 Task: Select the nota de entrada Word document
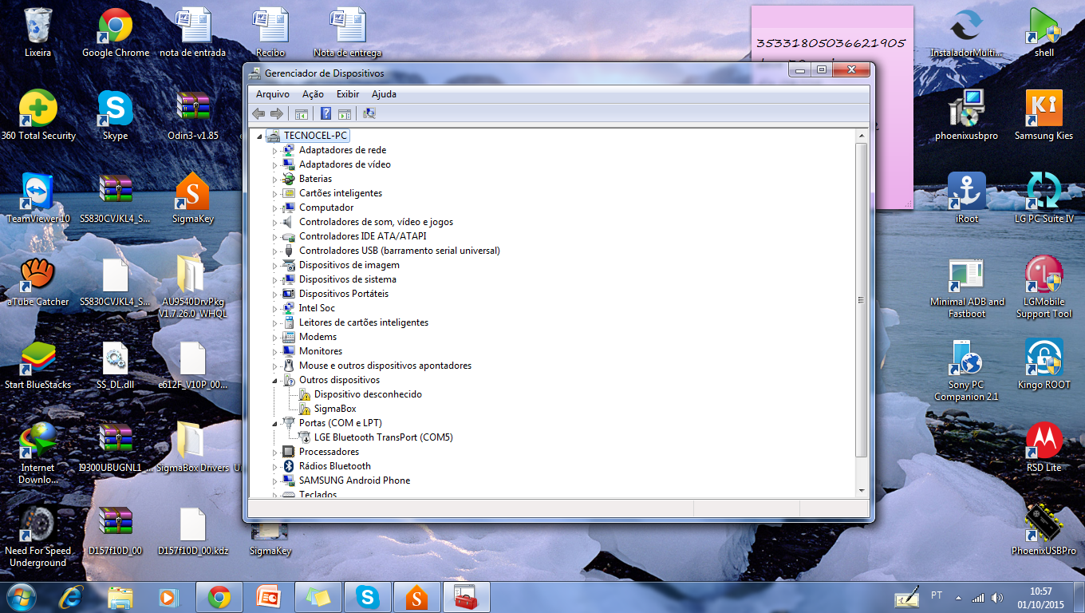pos(193,33)
